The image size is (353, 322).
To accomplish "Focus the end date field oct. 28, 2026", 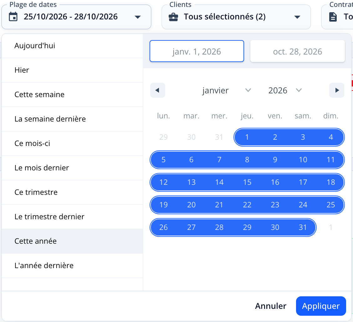I will pos(297,51).
